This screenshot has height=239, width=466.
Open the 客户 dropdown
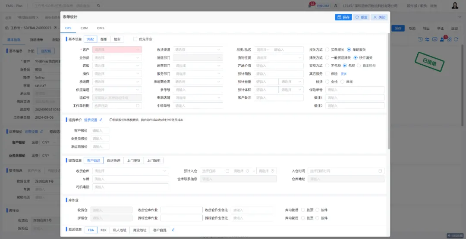(117, 50)
